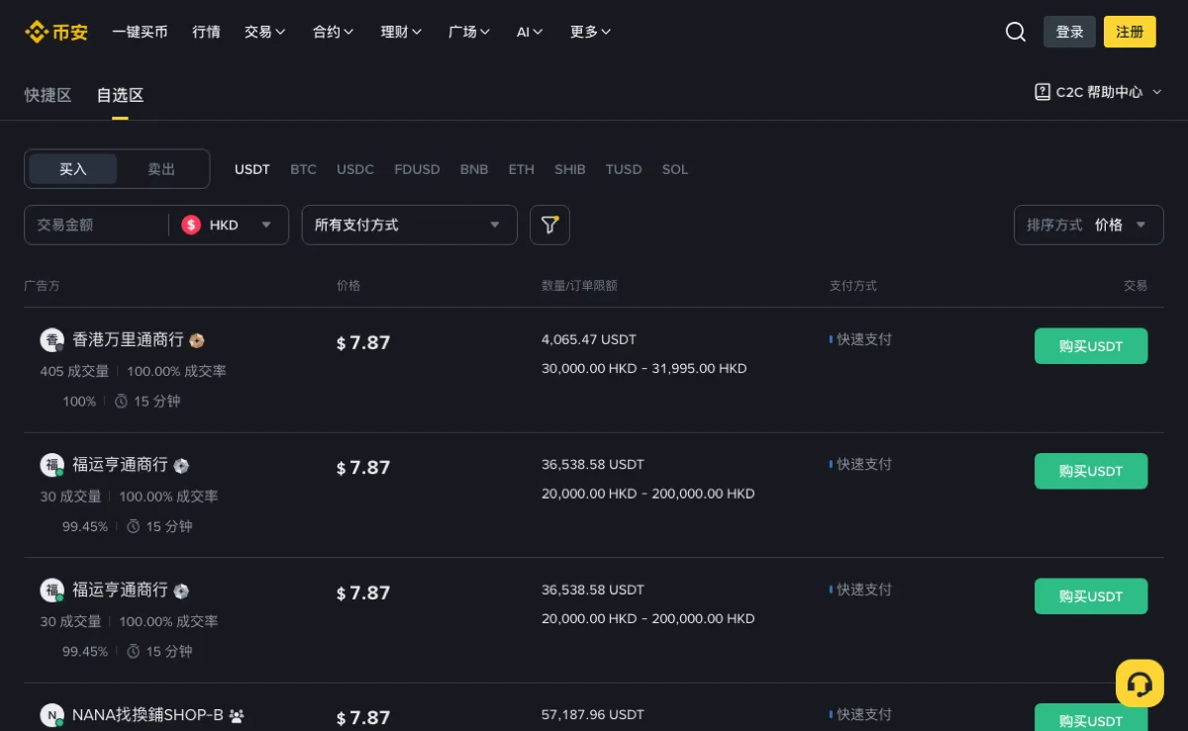The height and width of the screenshot is (731, 1188).
Task: Expand the 更多 navigation dropdown
Action: 591,32
